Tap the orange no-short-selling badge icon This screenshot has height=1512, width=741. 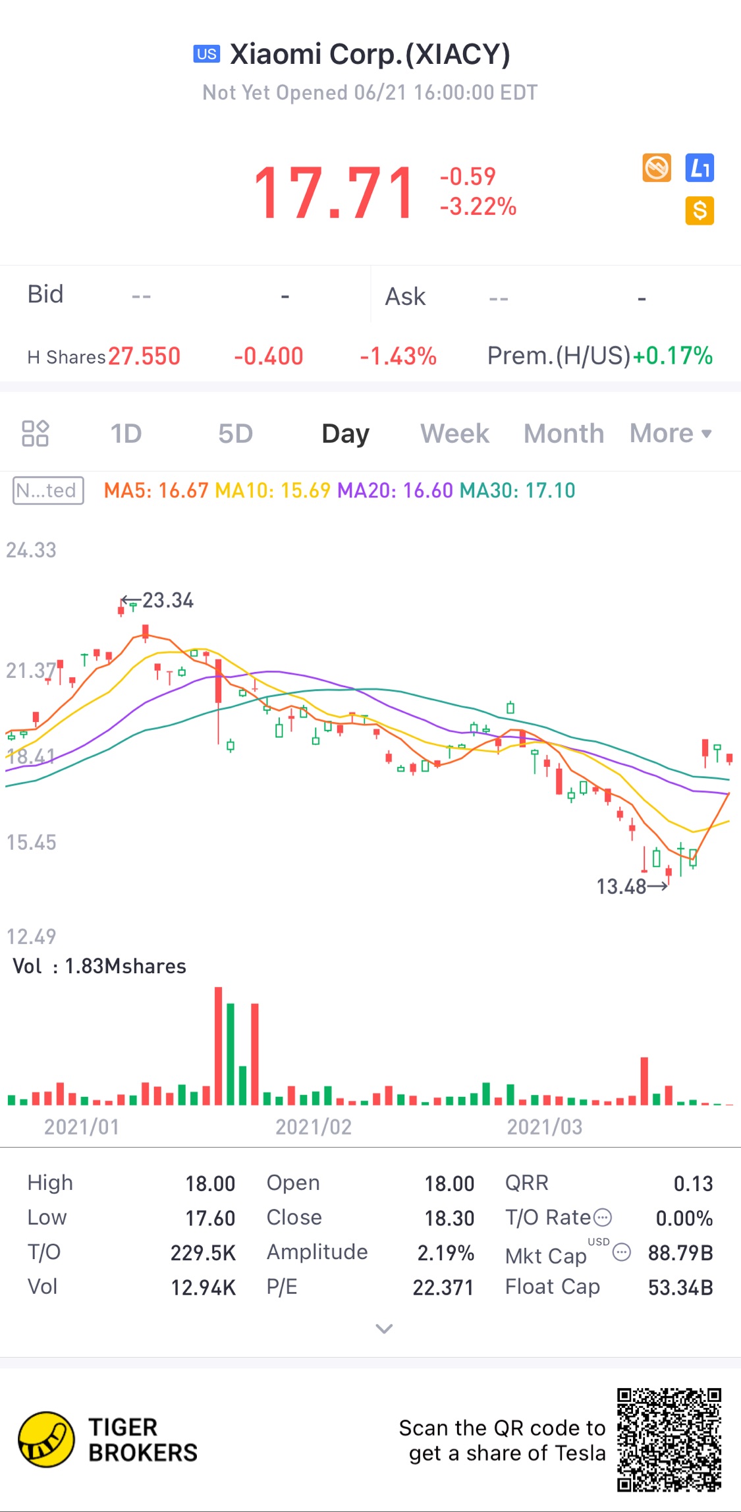657,168
